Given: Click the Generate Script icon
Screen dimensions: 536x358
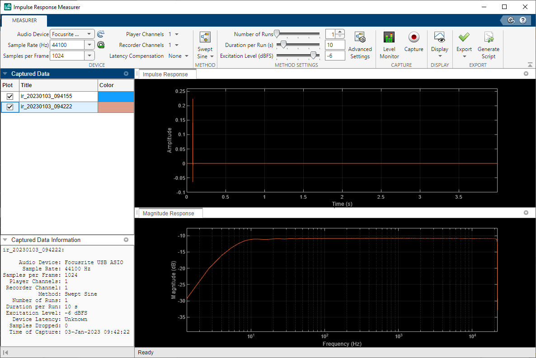Looking at the screenshot, I should (489, 44).
